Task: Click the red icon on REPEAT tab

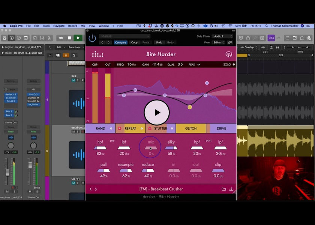Action: tap(120, 128)
